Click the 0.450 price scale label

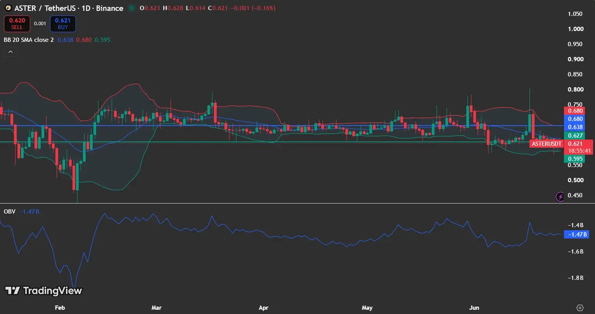tap(576, 195)
